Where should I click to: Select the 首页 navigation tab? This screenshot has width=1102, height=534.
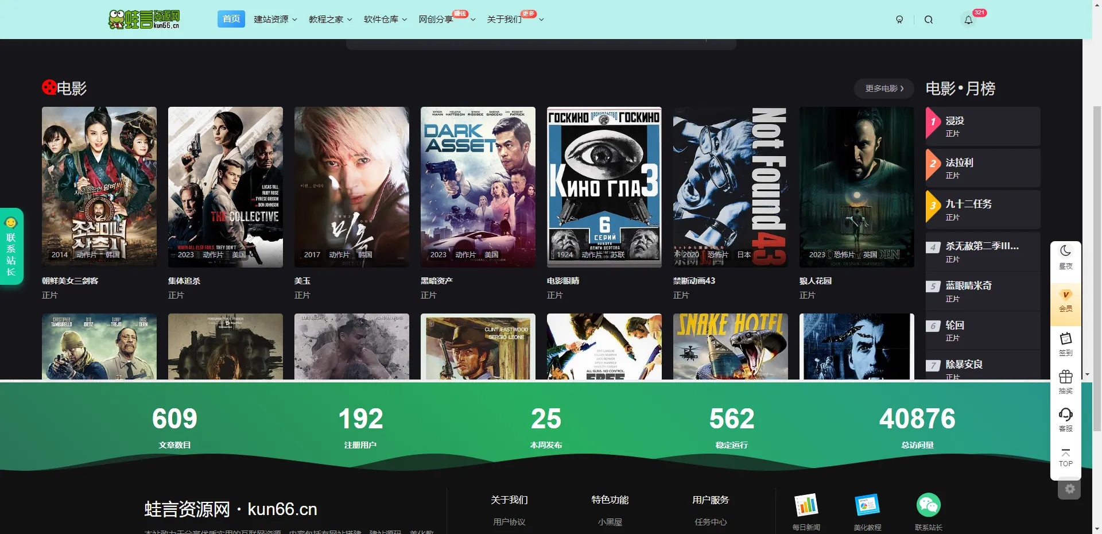point(231,19)
